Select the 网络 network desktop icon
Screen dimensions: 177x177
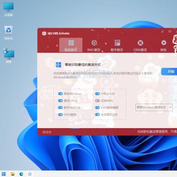click(8, 56)
